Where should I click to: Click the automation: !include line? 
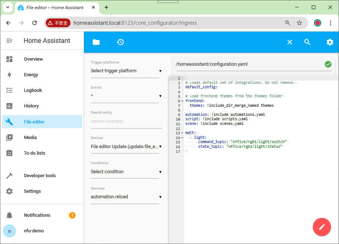[225, 114]
